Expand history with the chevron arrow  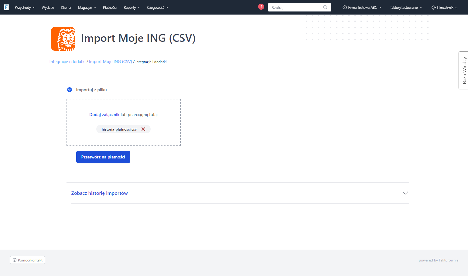[x=405, y=193]
